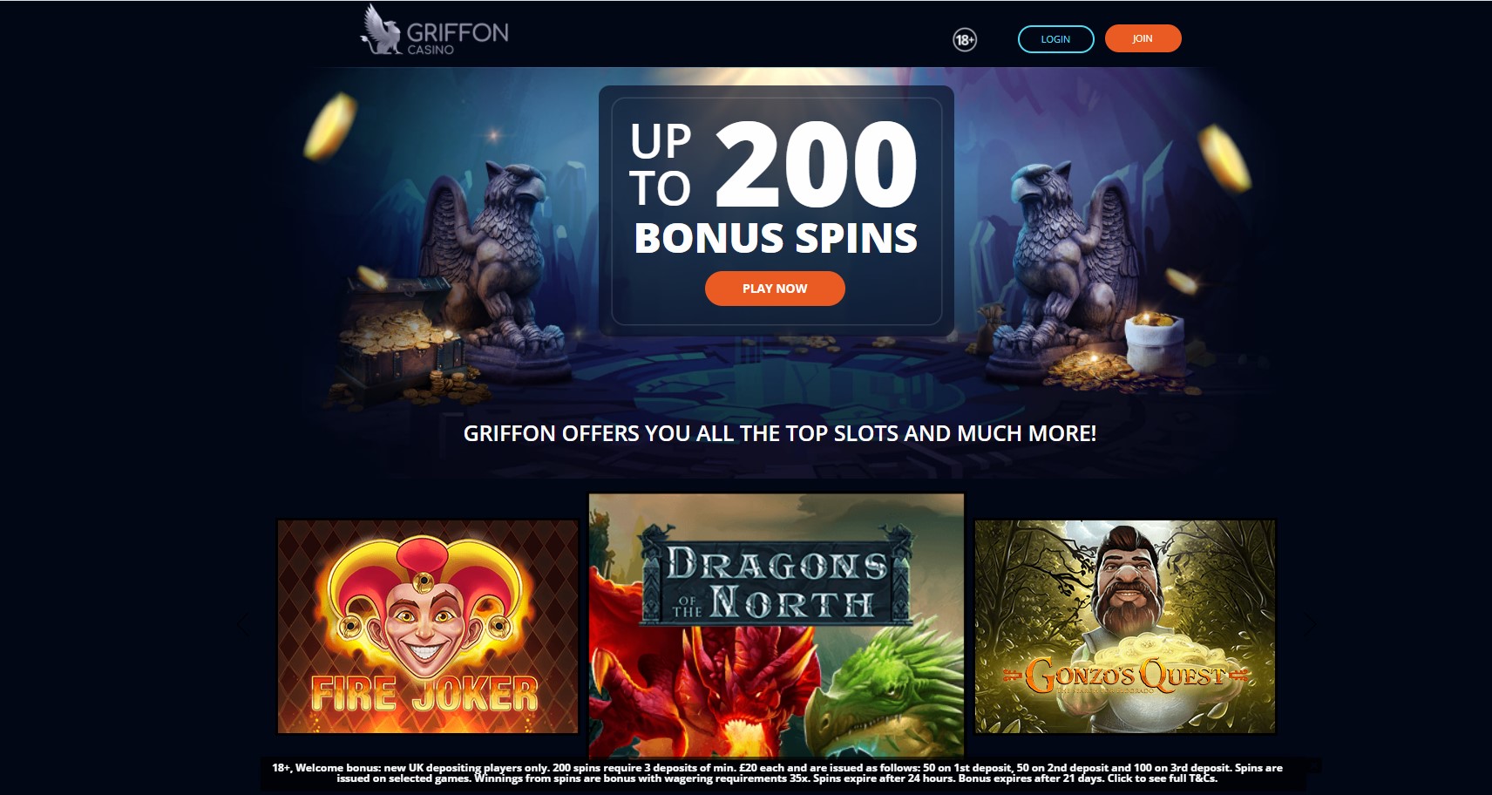Show previous games with left carousel arrow

[x=242, y=624]
